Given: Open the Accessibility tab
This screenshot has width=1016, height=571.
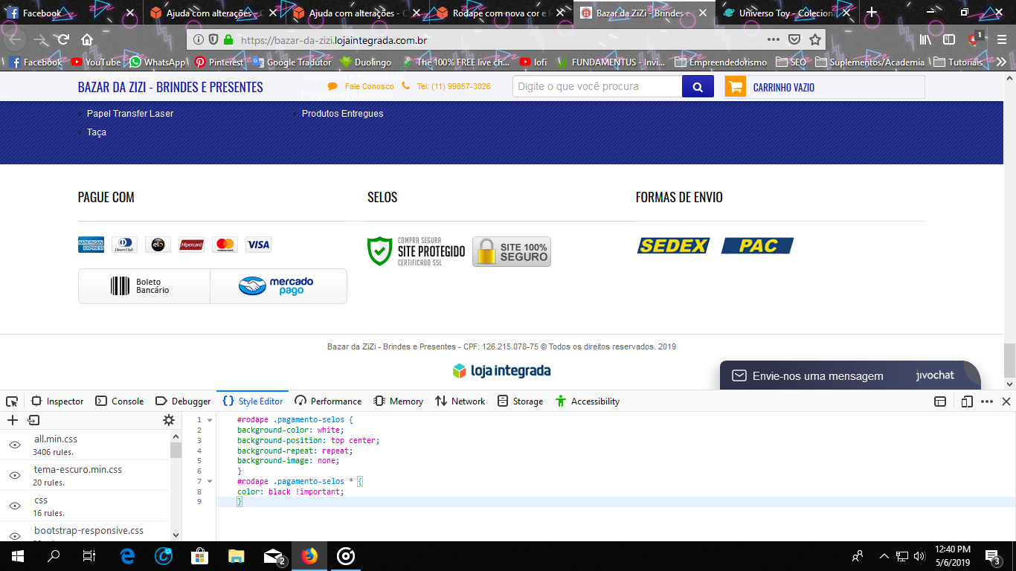Looking at the screenshot, I should click(x=588, y=401).
